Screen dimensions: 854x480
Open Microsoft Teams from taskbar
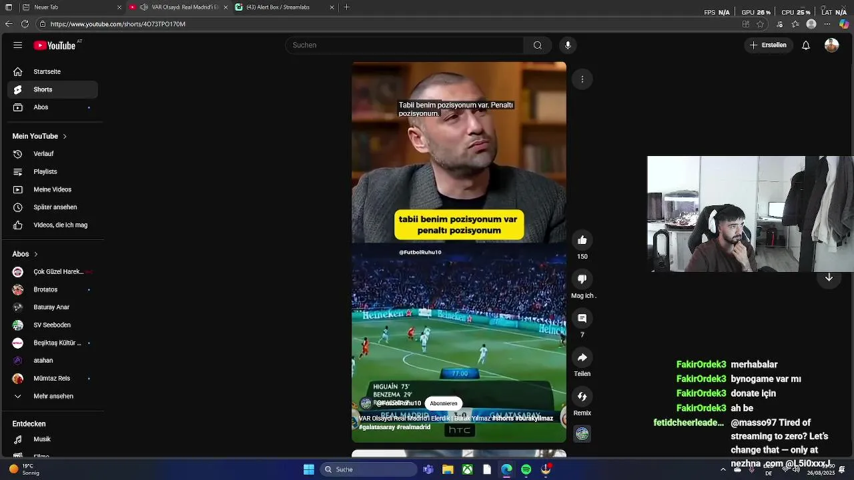click(428, 469)
